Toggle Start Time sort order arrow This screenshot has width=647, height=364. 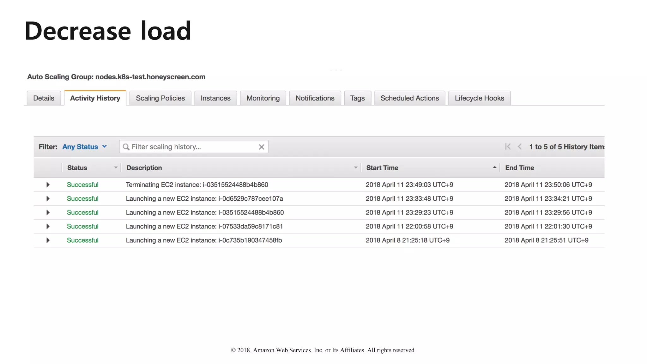(494, 167)
